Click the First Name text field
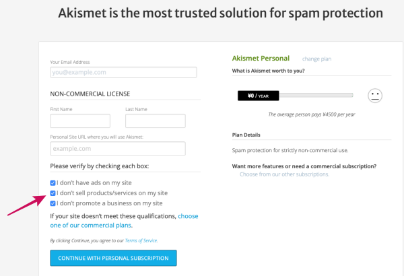 pyautogui.click(x=80, y=120)
